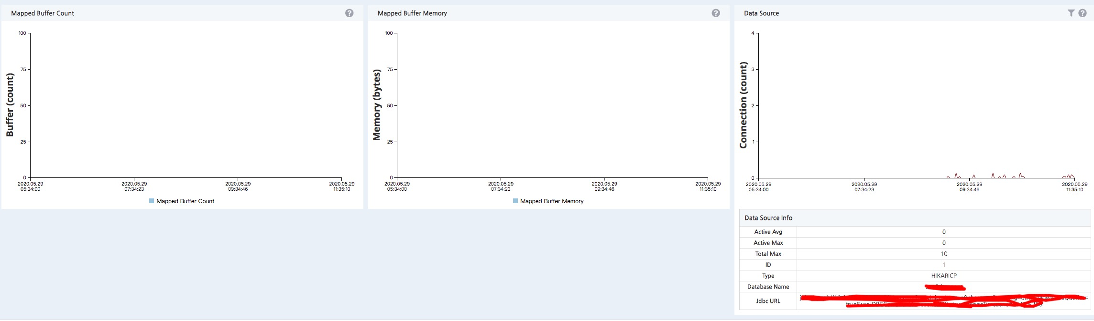
Task: Select the Data Source Info table header
Action: point(768,218)
